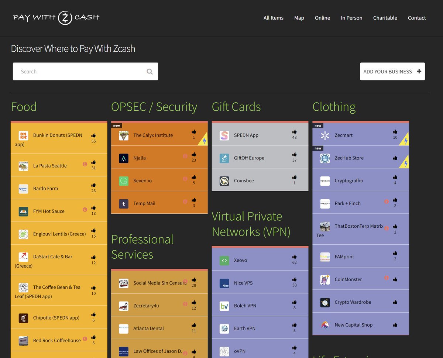This screenshot has width=443, height=358.
Task: Click Zecmart logo icon
Action: click(x=325, y=135)
